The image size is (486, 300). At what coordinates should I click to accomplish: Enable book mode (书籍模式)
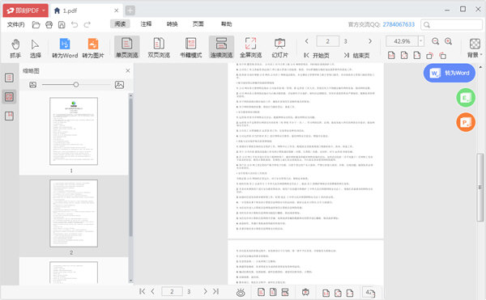190,48
